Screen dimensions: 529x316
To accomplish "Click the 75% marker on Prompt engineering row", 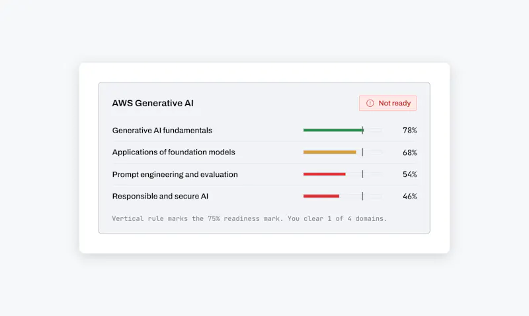I will [362, 174].
